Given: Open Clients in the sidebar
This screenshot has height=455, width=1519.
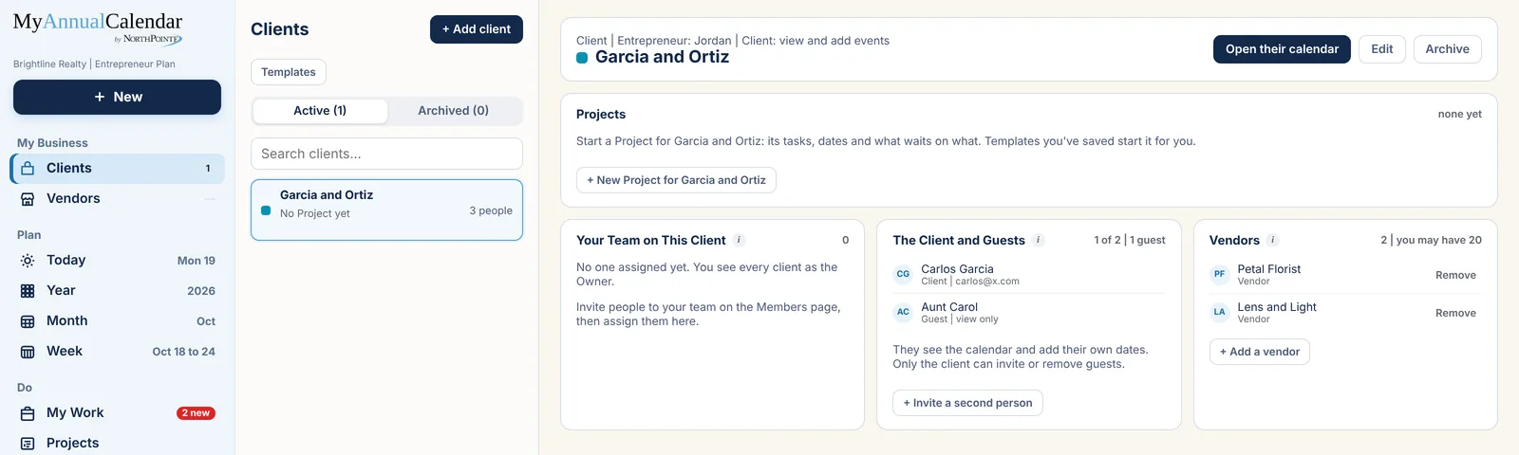Looking at the screenshot, I should pyautogui.click(x=119, y=169).
